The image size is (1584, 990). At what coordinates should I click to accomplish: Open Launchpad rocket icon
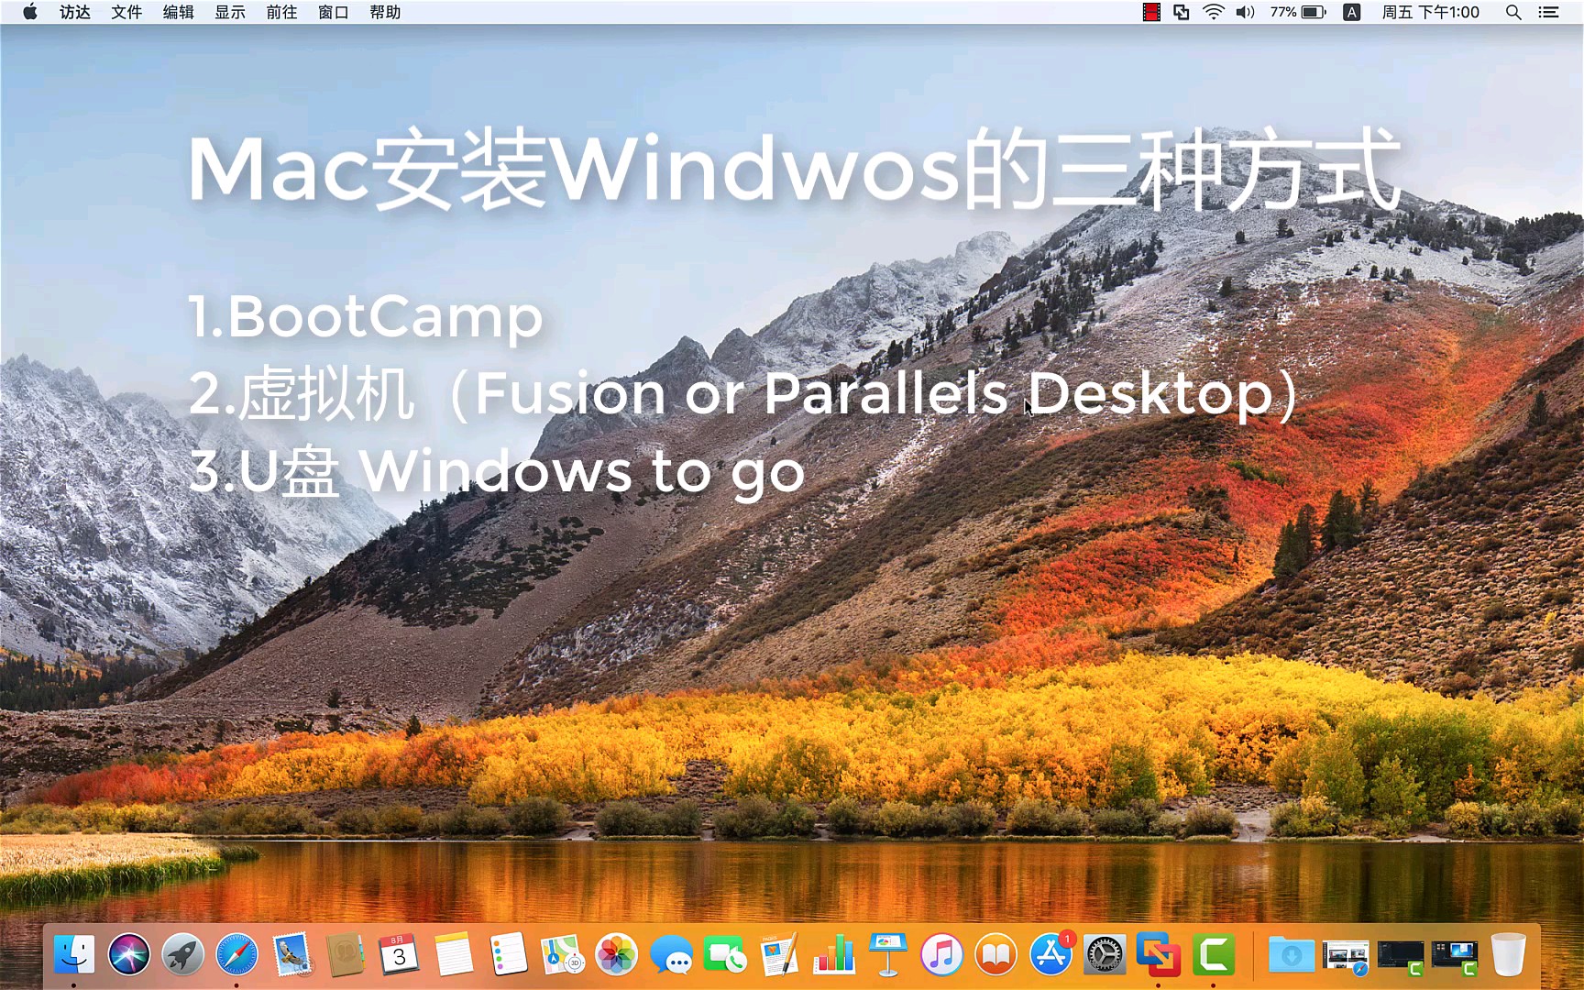(183, 955)
